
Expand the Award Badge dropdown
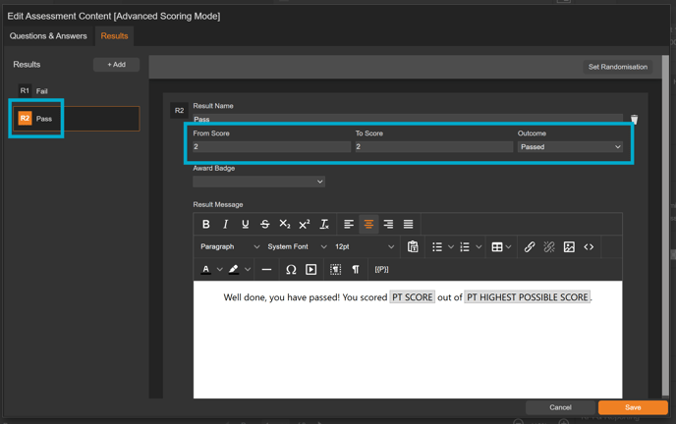tap(258, 182)
